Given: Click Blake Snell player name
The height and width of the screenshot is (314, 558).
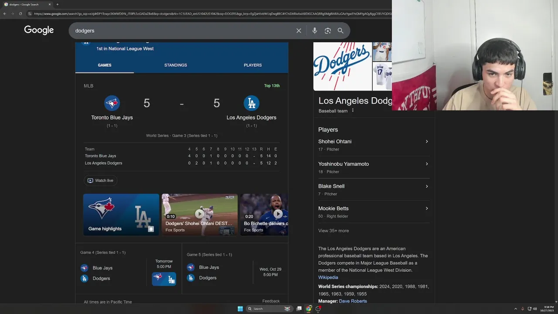Looking at the screenshot, I should [331, 186].
